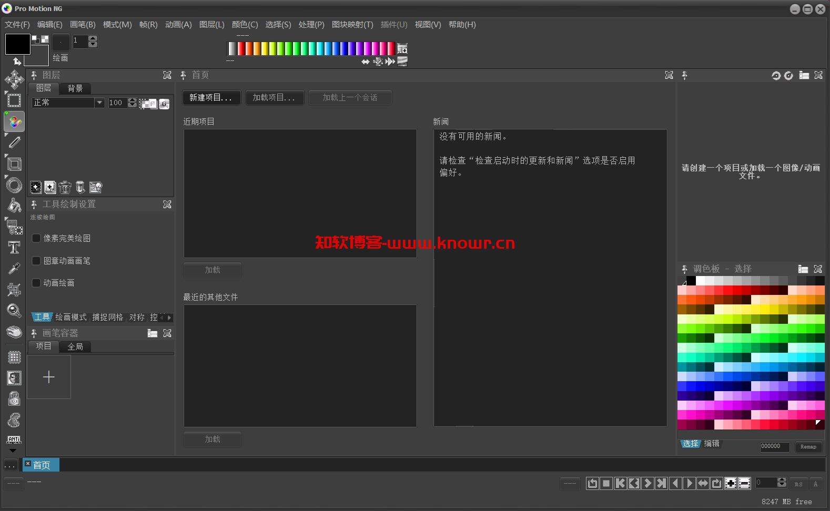Click the 新建项目... button

pos(211,97)
